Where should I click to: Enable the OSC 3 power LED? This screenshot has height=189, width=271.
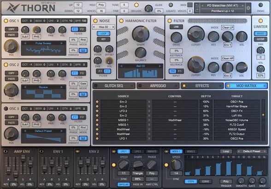click(6, 109)
